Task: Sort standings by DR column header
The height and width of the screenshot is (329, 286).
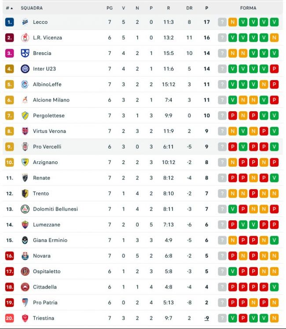Action: tap(189, 8)
